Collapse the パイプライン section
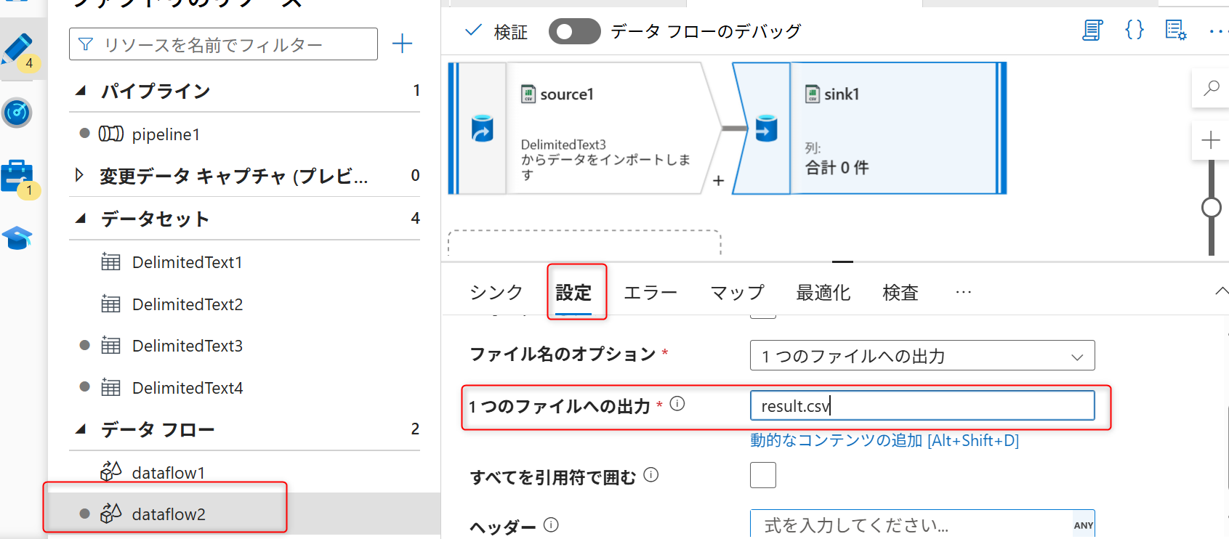Screen dimensions: 1229x539 click(81, 91)
